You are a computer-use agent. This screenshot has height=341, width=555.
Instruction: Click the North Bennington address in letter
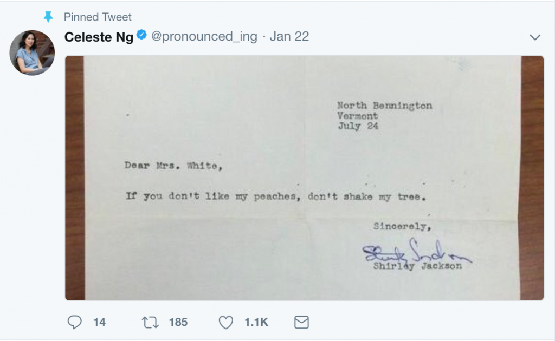[384, 106]
